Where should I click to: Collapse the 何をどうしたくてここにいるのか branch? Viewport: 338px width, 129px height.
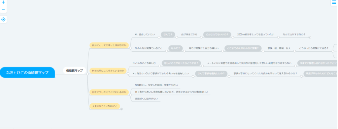click(130, 95)
